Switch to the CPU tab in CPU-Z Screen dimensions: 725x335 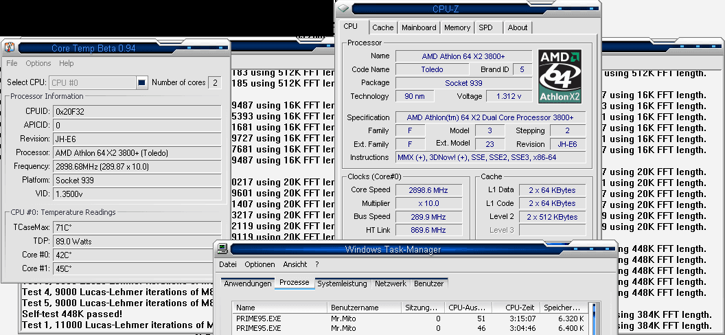coord(350,27)
